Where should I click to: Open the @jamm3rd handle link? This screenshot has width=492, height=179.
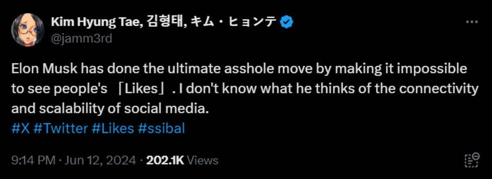click(x=82, y=39)
